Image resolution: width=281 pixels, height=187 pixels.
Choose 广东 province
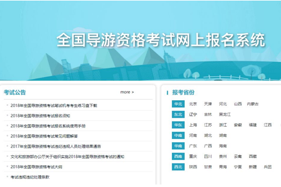tap(193, 146)
